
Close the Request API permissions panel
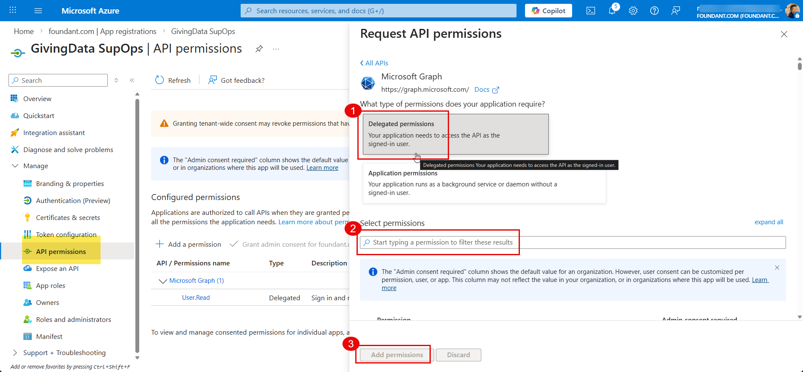(x=784, y=34)
